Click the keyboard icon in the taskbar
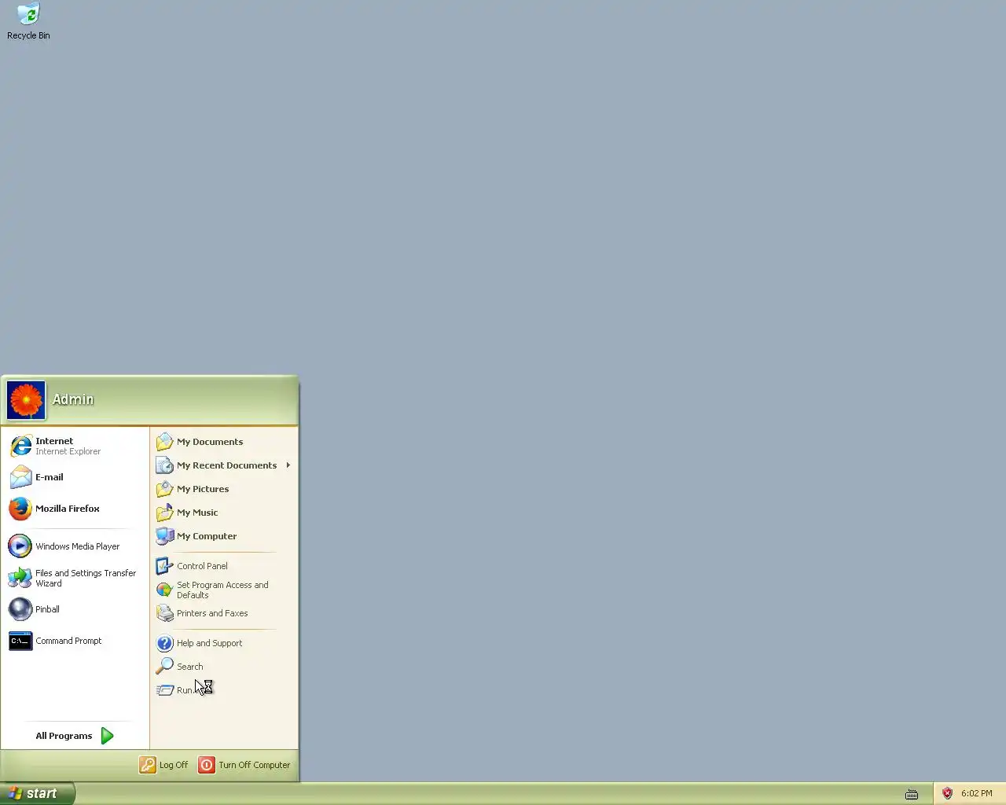This screenshot has width=1006, height=805. coord(912,794)
